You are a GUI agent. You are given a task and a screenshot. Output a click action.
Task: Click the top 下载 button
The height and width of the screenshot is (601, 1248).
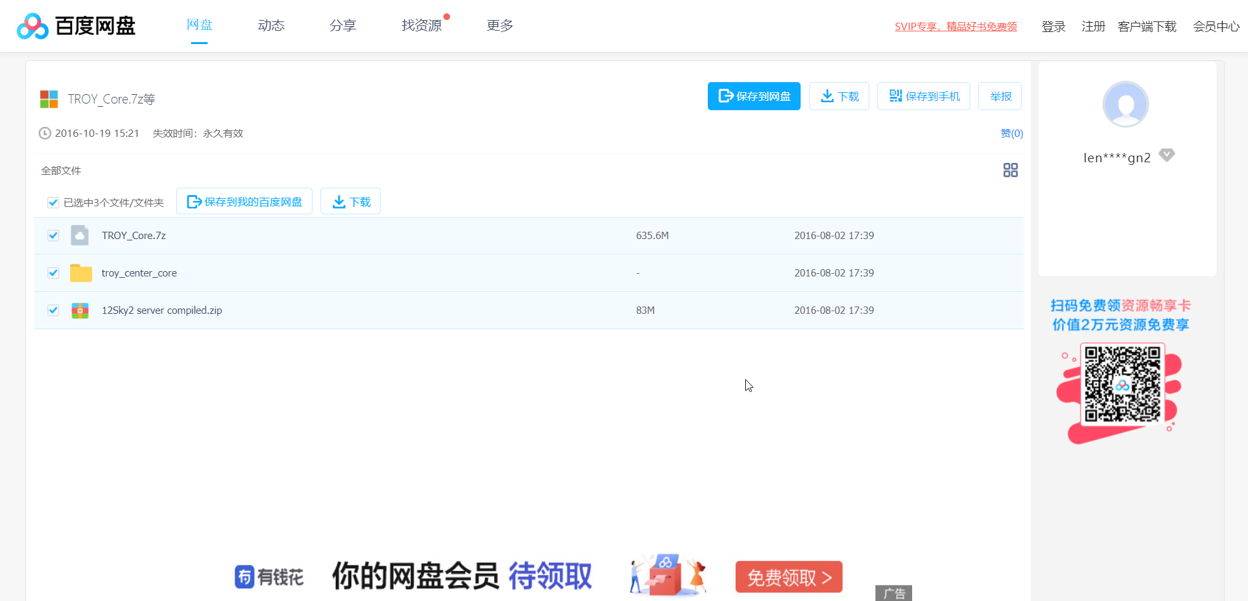tap(839, 96)
